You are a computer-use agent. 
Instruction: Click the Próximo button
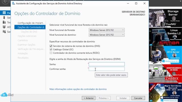tap(104, 98)
